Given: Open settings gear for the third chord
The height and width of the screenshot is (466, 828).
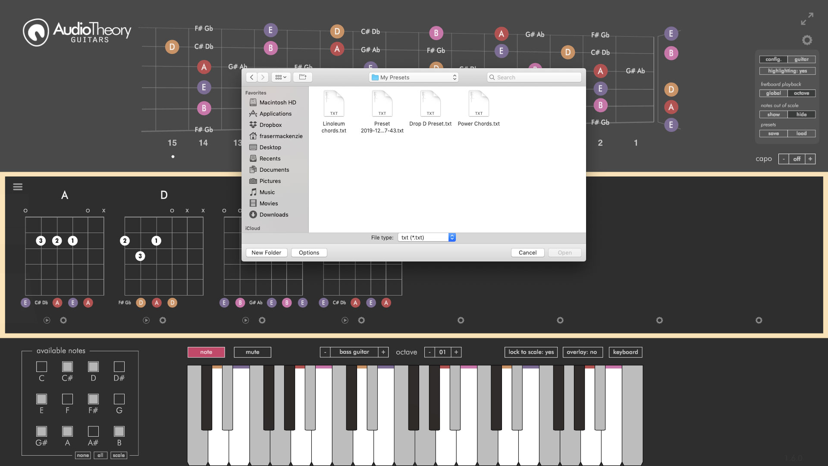Looking at the screenshot, I should [x=262, y=320].
